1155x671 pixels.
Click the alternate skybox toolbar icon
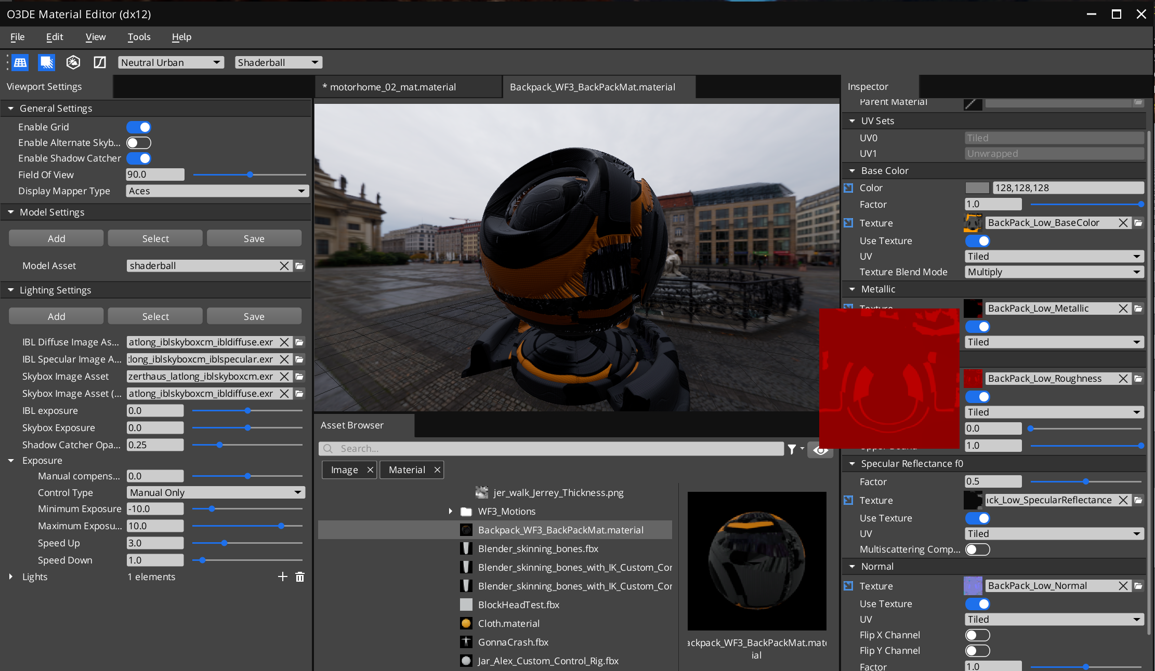[x=73, y=62]
